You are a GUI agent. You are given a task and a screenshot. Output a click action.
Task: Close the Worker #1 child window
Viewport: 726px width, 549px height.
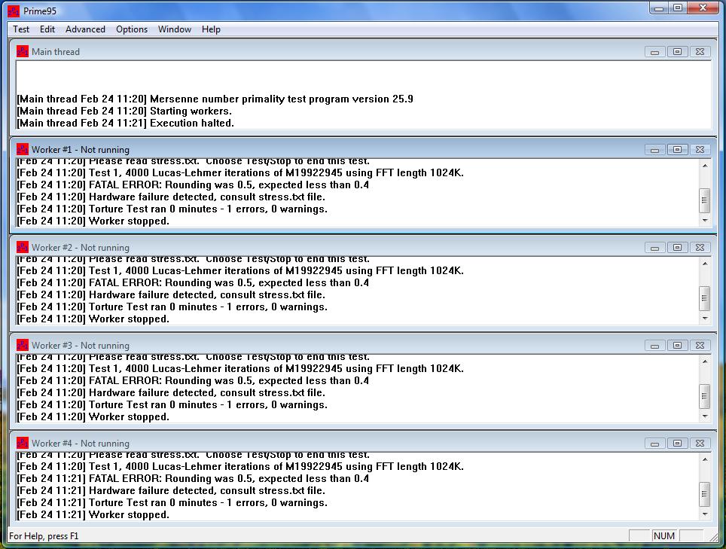pos(700,150)
